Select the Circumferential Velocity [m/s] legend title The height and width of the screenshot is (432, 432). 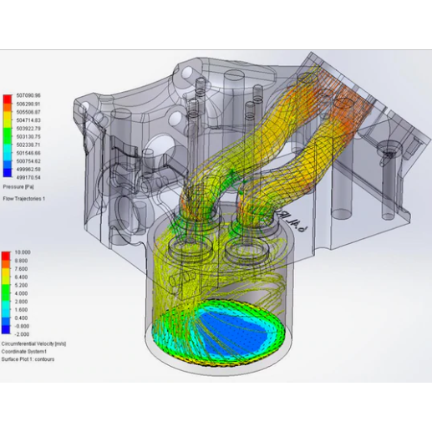33,344
